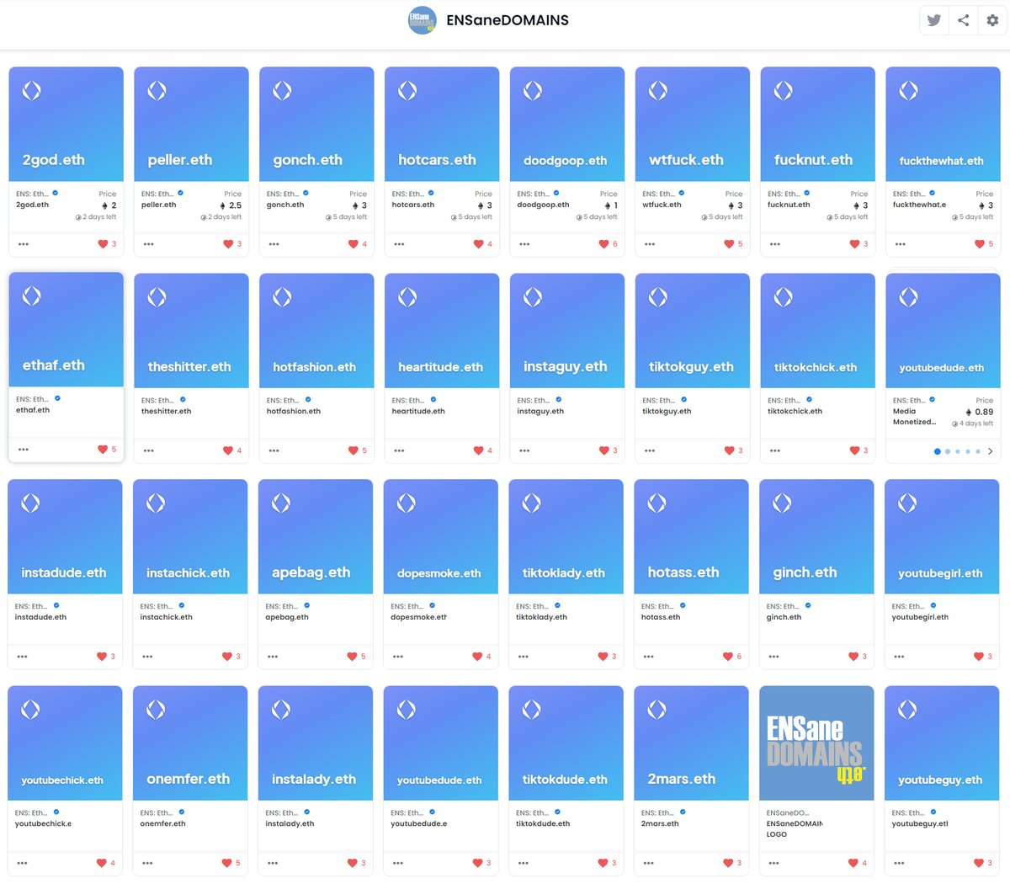
Task: Open the Twitter link icon
Action: tap(933, 20)
